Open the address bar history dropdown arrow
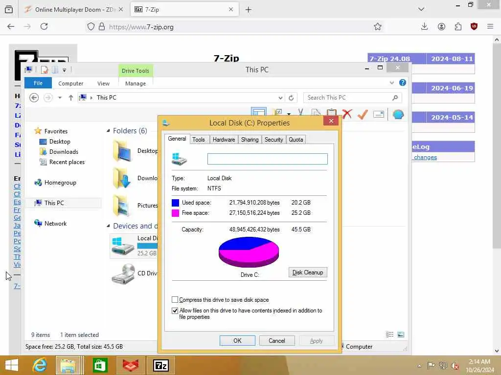The width and height of the screenshot is (501, 375). point(280,98)
